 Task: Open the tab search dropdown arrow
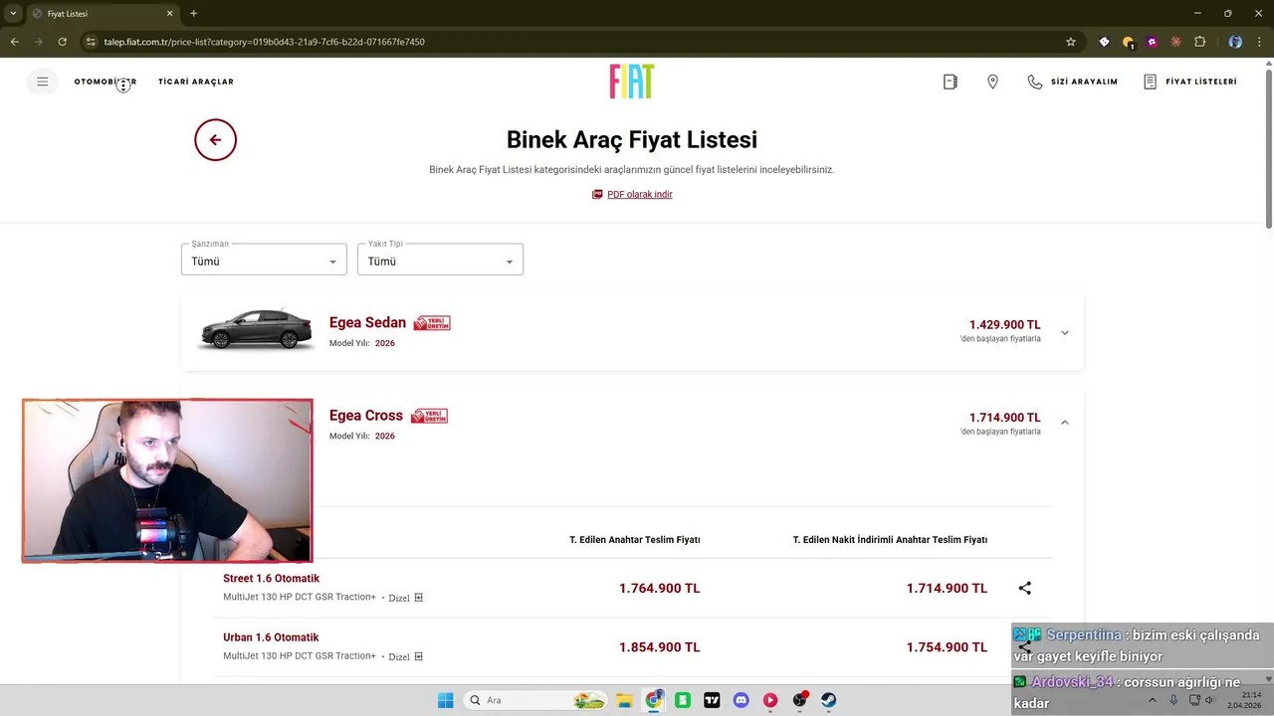point(13,14)
